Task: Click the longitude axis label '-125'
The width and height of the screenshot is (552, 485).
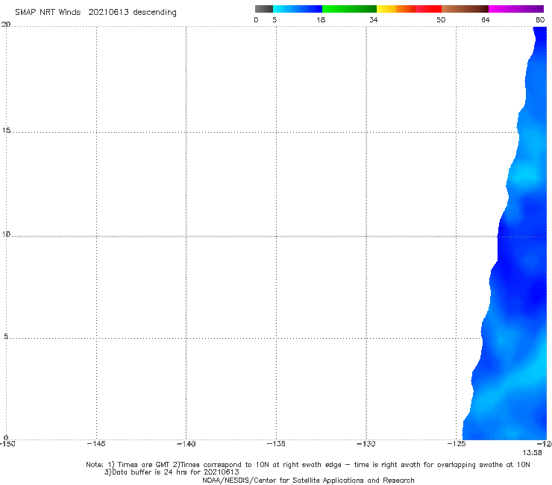Action: 457,444
